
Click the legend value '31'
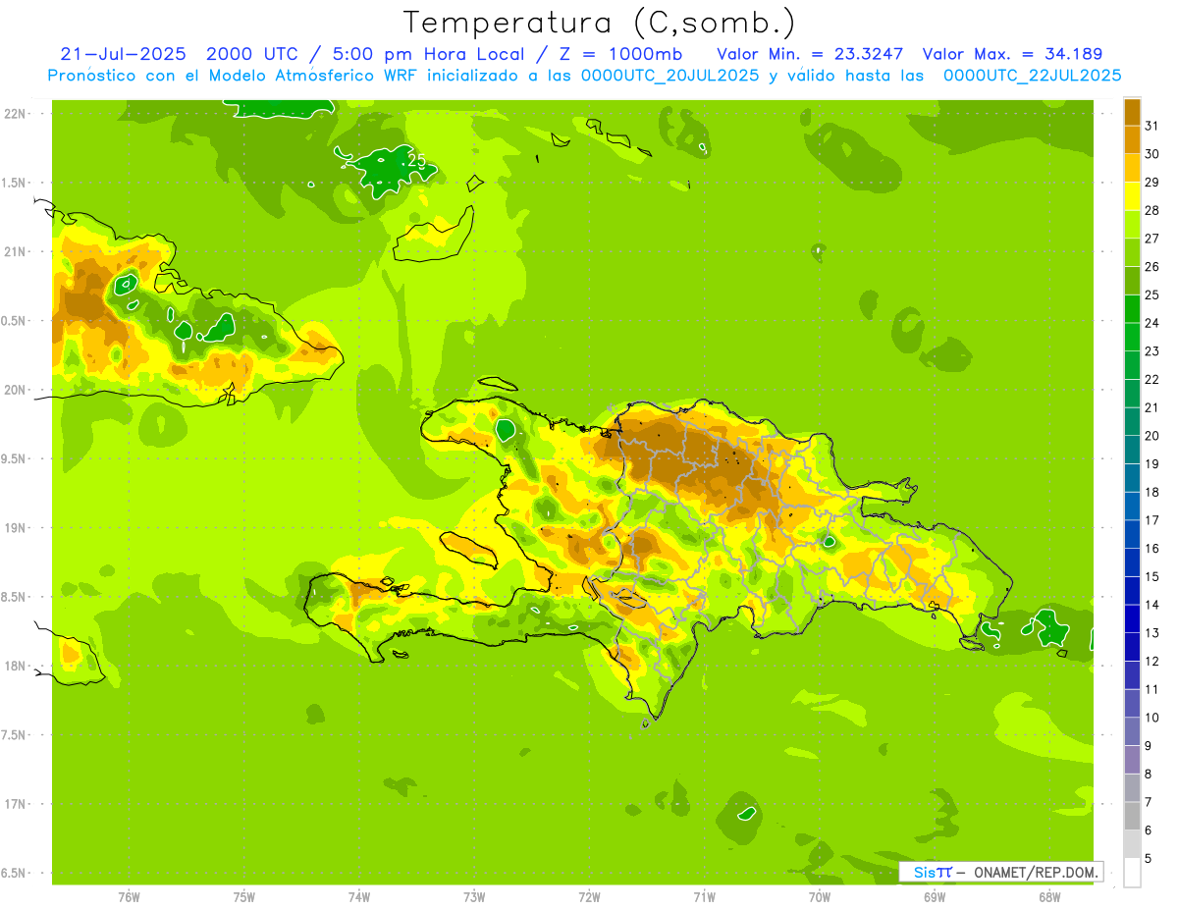(x=1152, y=126)
